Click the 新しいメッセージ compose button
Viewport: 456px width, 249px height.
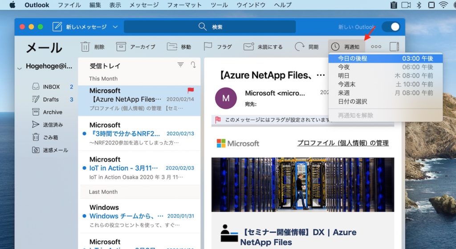pos(80,27)
